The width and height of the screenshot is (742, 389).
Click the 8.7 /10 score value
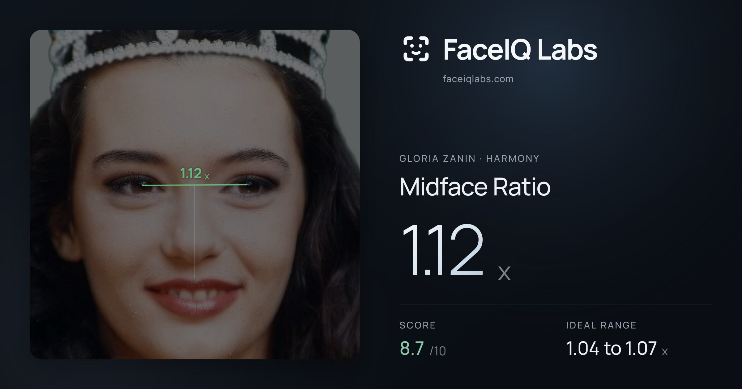point(423,349)
